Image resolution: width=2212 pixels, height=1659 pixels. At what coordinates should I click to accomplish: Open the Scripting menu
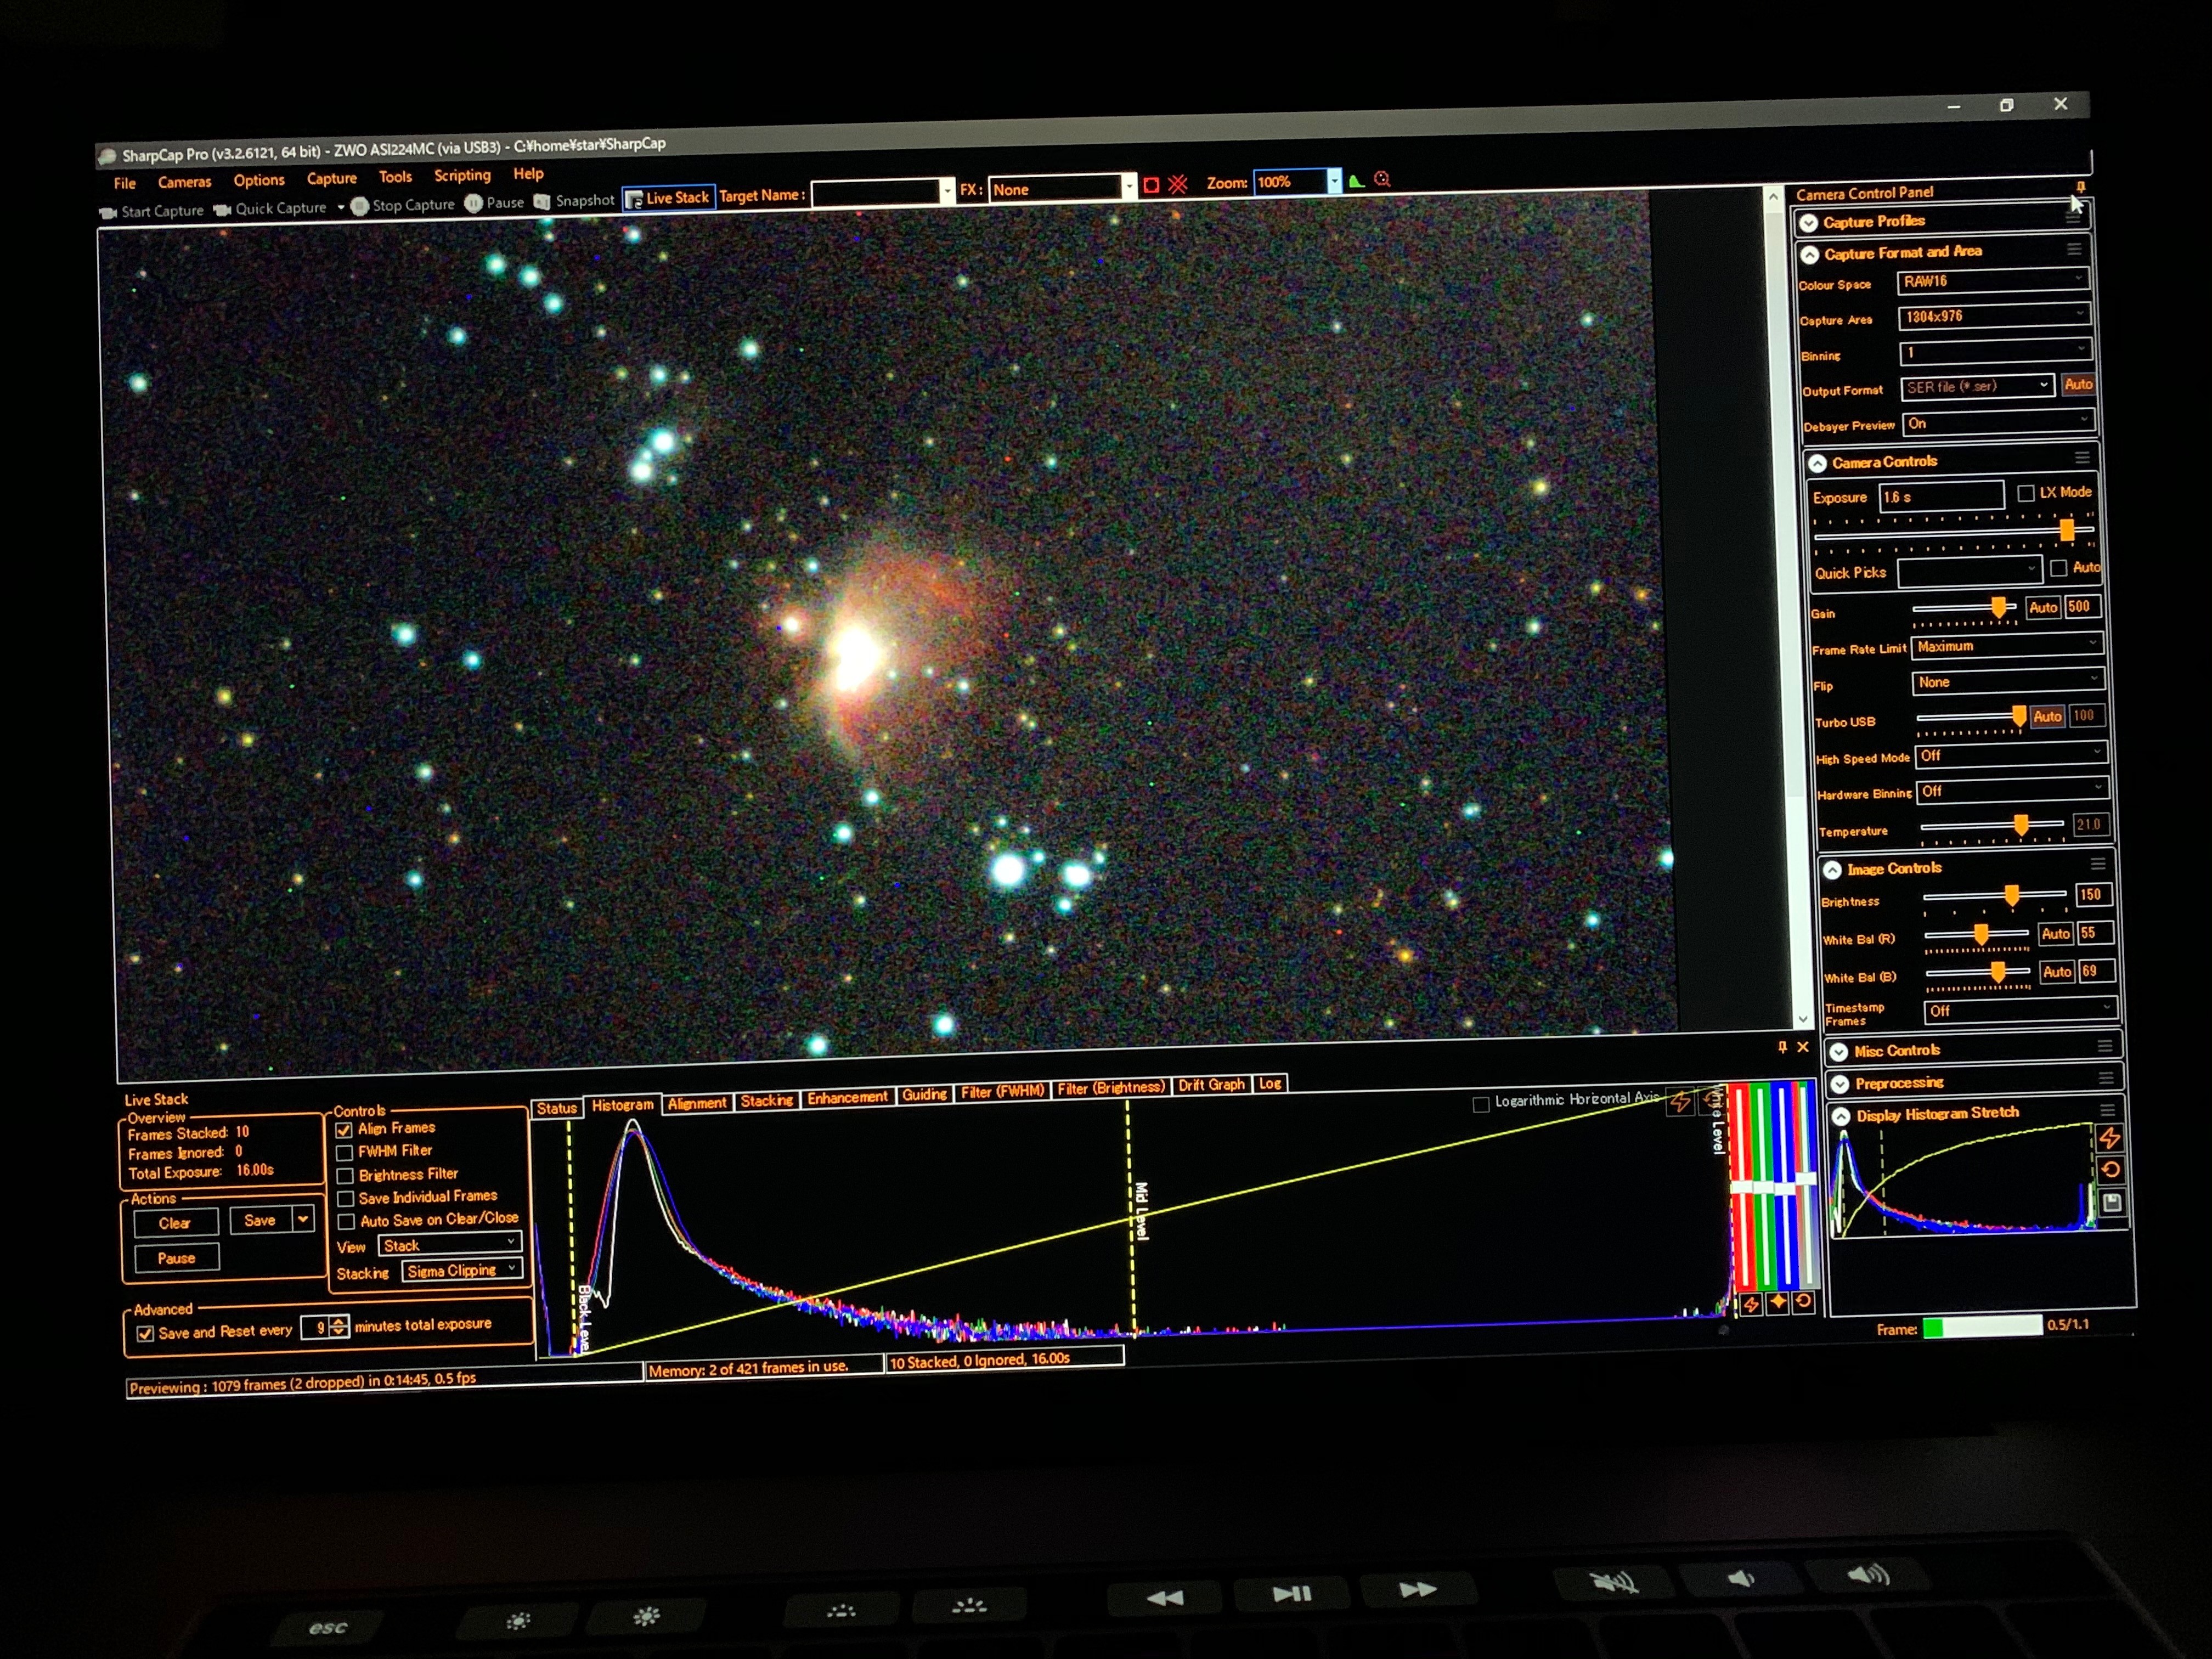pos(462,175)
